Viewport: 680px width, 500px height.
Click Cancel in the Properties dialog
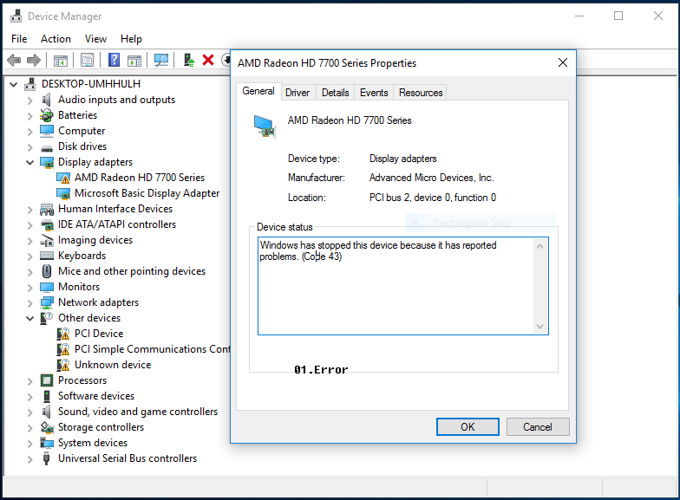click(x=538, y=426)
